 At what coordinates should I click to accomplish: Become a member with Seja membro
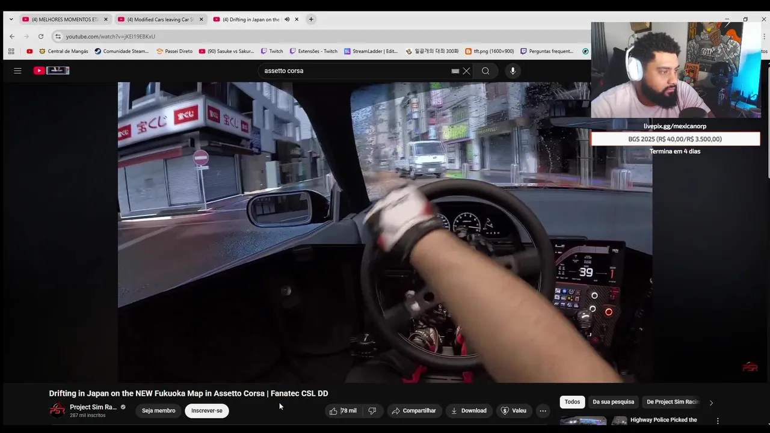159,411
